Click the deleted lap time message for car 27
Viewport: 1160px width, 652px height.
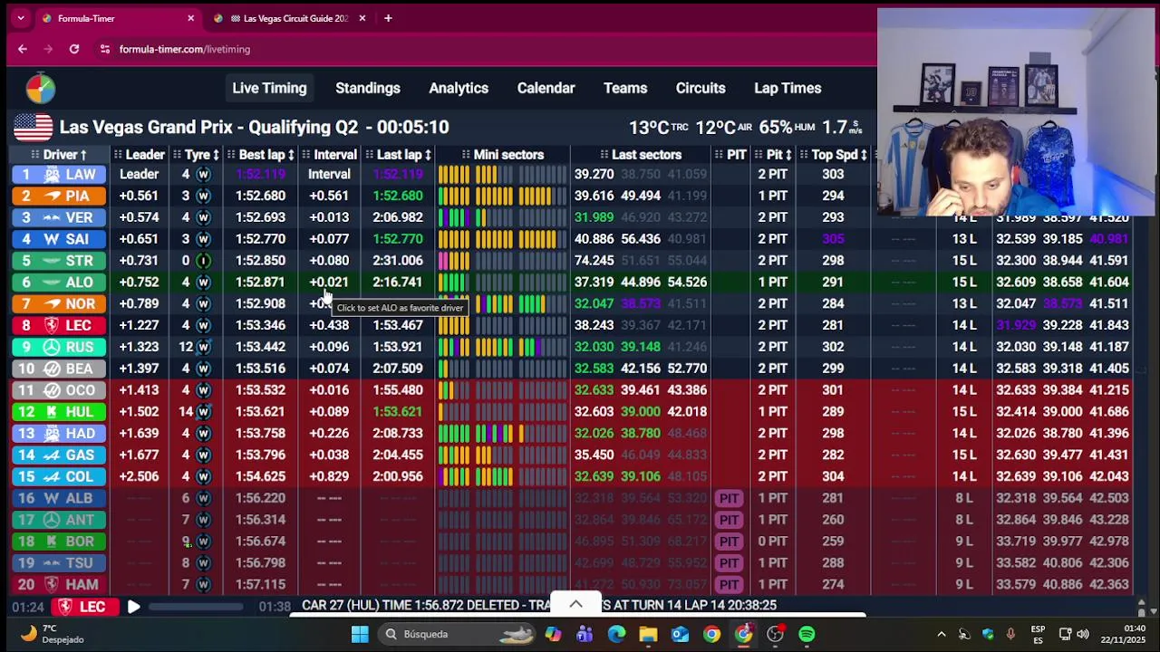tap(539, 605)
